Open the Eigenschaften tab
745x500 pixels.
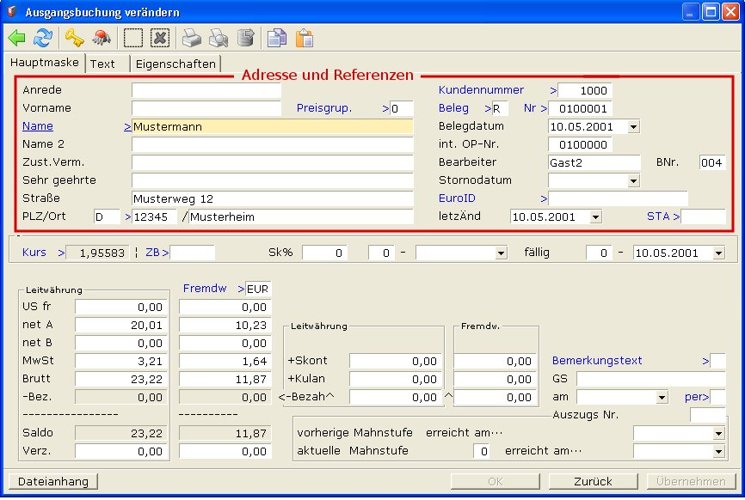click(x=176, y=64)
